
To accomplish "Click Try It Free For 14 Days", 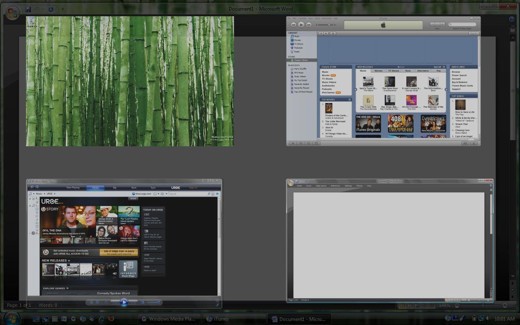I will [x=118, y=252].
